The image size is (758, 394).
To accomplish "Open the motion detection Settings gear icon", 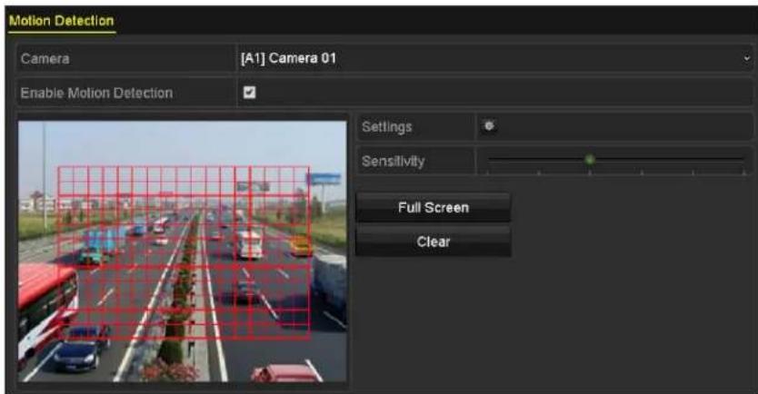I will pos(489,126).
